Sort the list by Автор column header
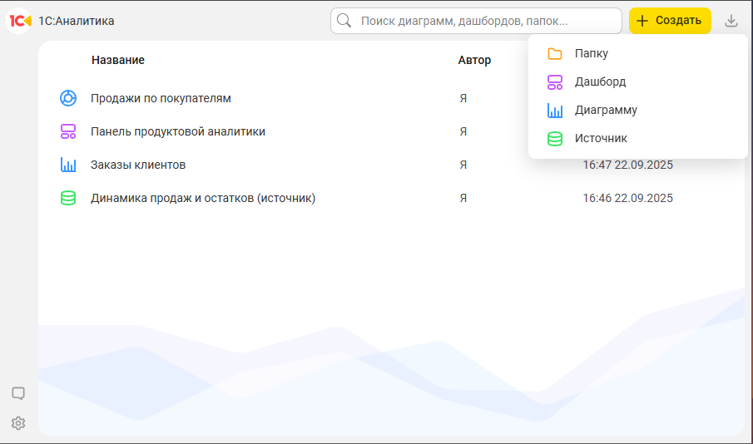753x444 pixels. (474, 60)
